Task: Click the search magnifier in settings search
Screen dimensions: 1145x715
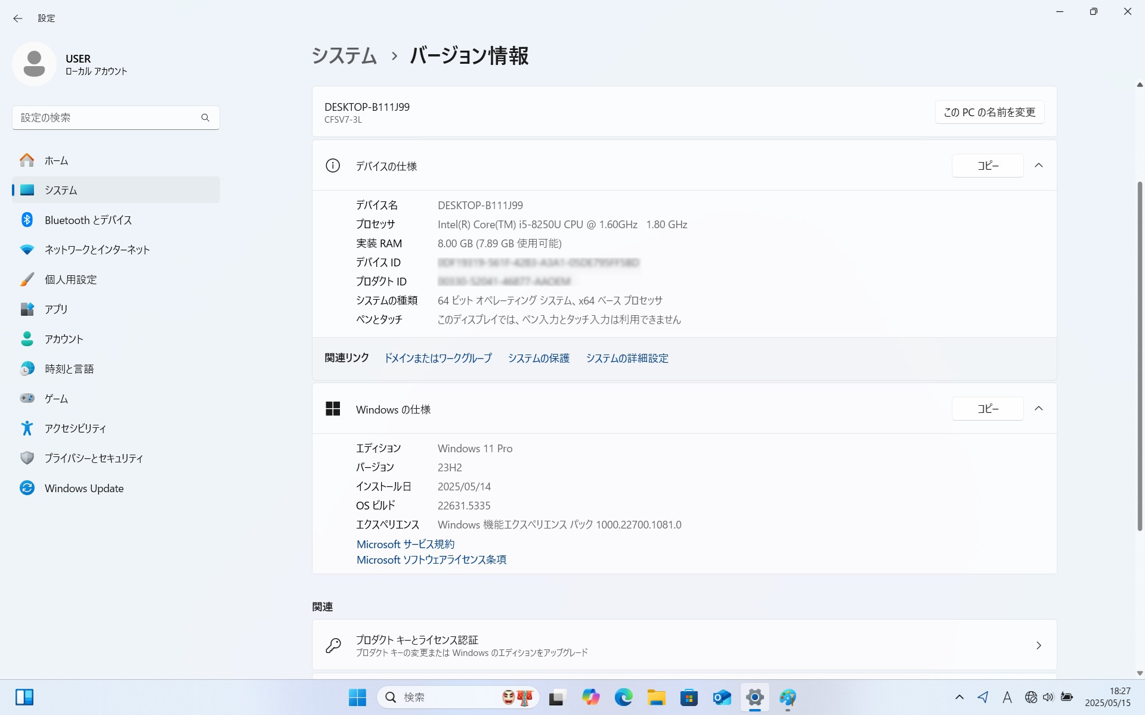Action: pos(205,117)
